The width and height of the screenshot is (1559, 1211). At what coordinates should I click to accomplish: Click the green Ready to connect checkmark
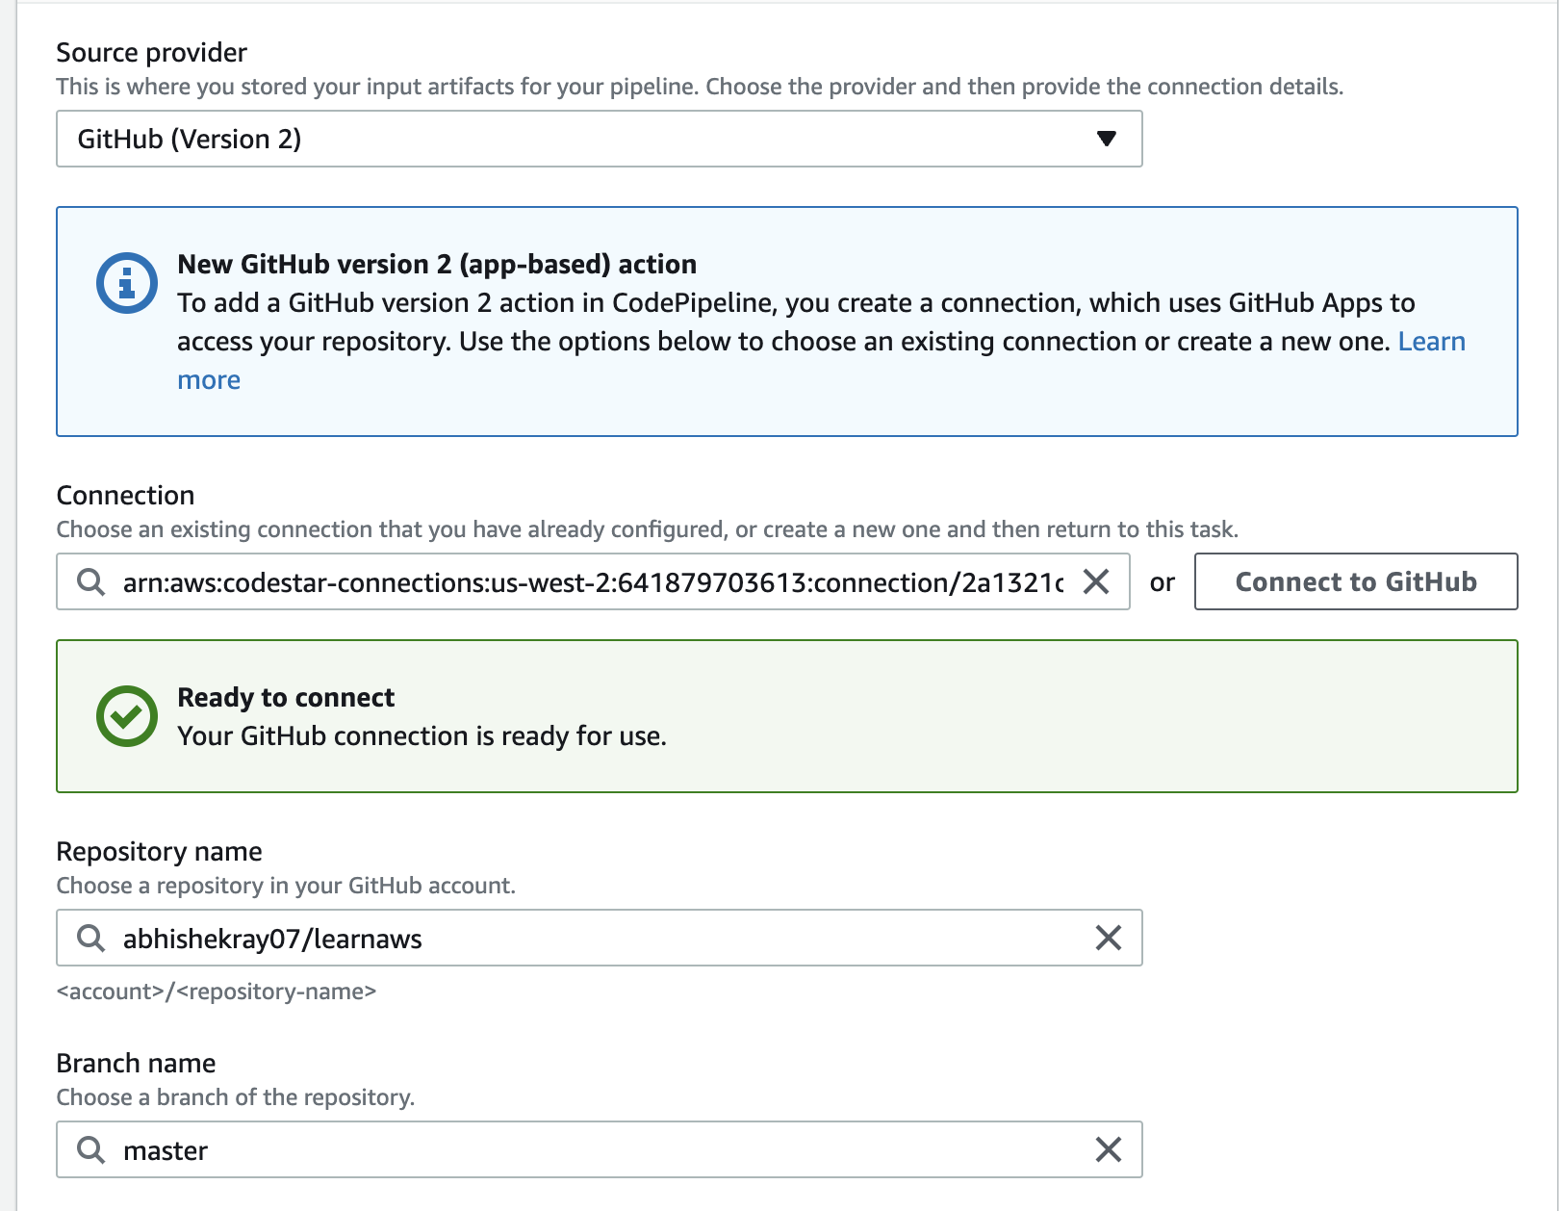coord(127,716)
